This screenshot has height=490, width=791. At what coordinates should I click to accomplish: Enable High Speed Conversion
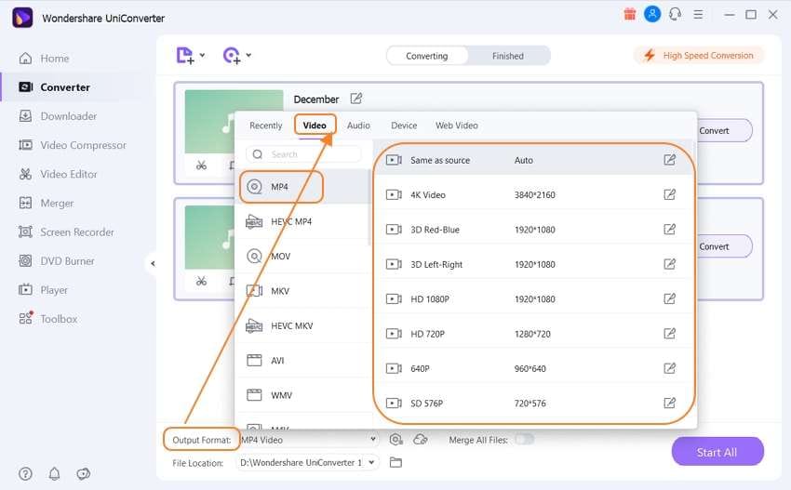[699, 56]
